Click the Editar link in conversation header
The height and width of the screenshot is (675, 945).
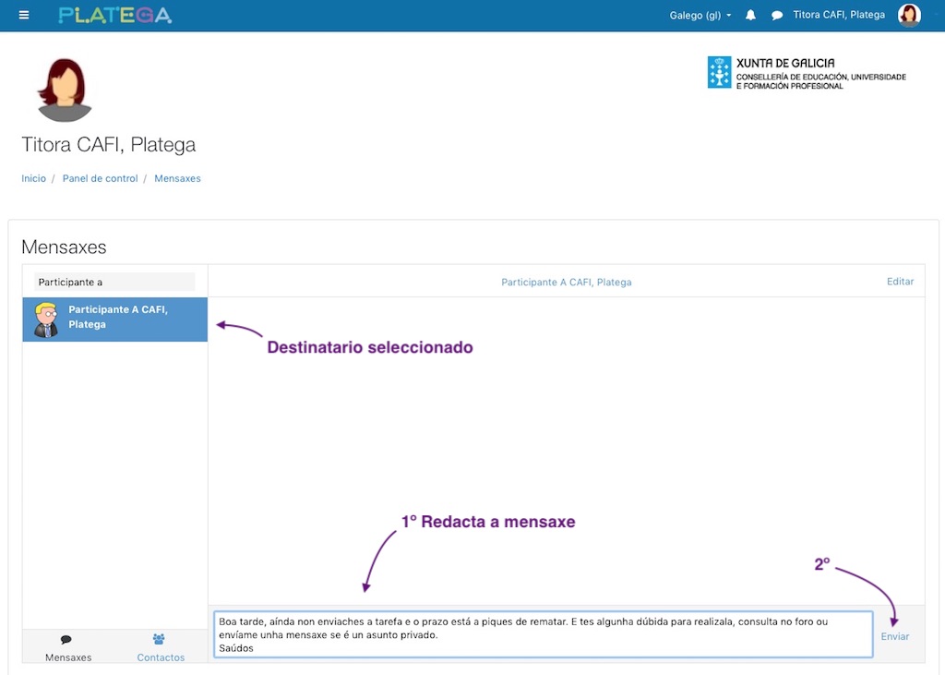coord(900,282)
